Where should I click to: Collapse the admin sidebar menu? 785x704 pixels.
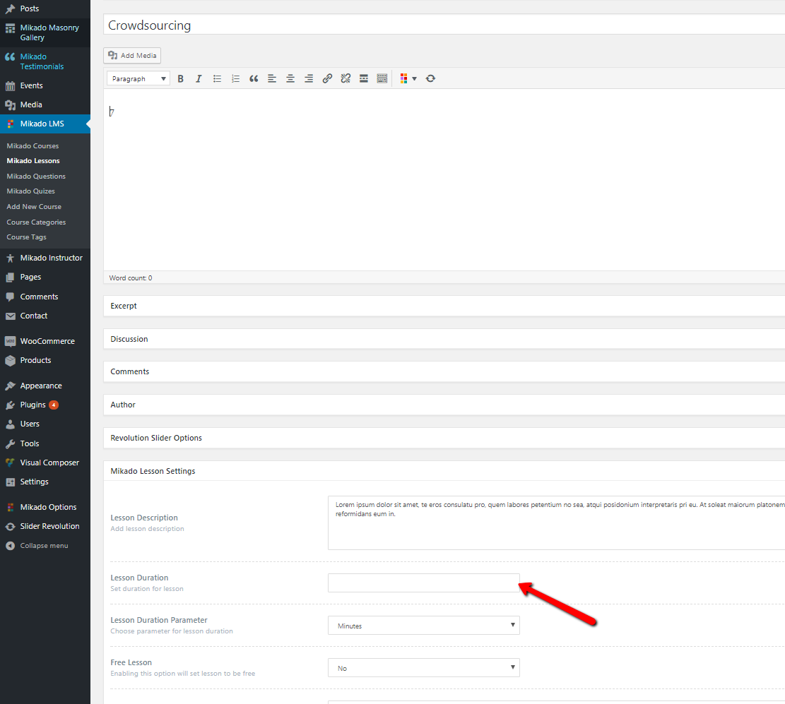[45, 546]
